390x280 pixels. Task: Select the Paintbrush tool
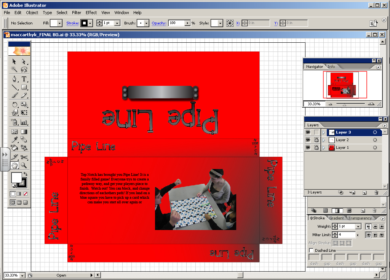click(x=14, y=95)
